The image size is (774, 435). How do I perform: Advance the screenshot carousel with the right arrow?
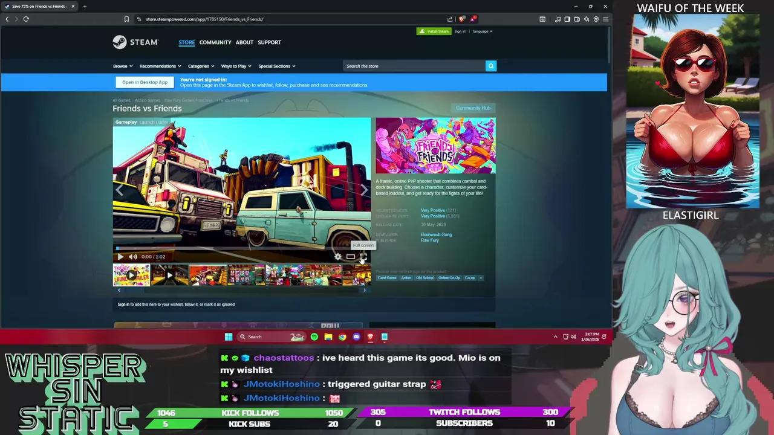364,289
